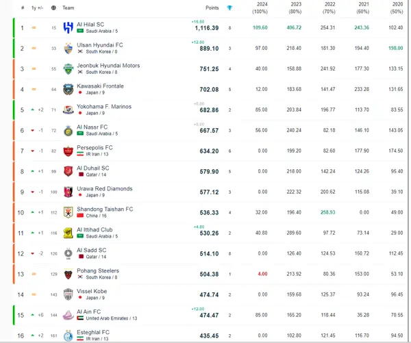The height and width of the screenshot is (343, 411).
Task: Click the trophy icon column header
Action: (229, 8)
